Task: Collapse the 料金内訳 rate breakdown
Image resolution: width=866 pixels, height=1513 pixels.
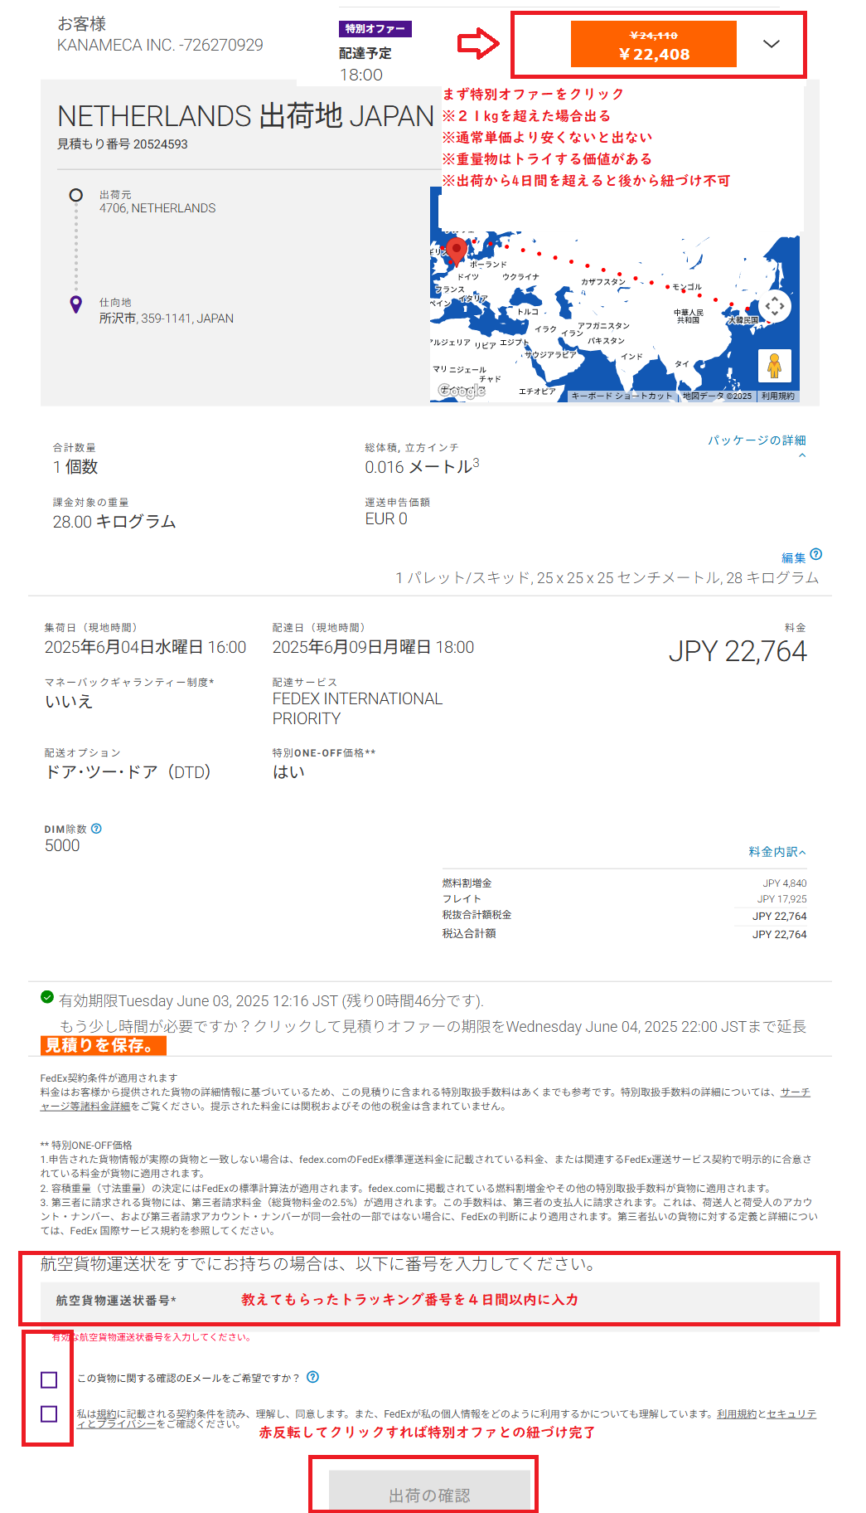Action: (776, 852)
